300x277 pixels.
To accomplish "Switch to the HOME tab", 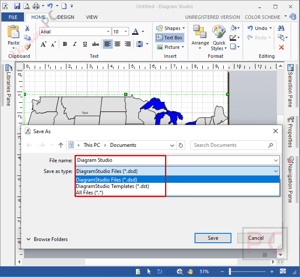I will 38,17.
